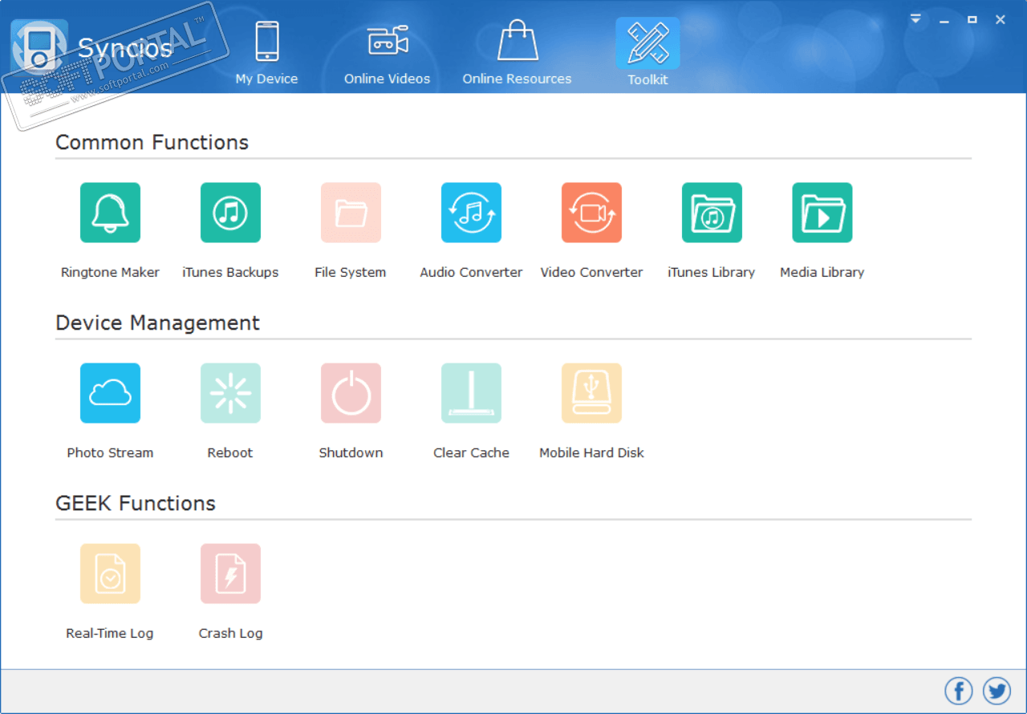This screenshot has width=1027, height=714.
Task: Click the GEEK Functions heading
Action: [136, 504]
